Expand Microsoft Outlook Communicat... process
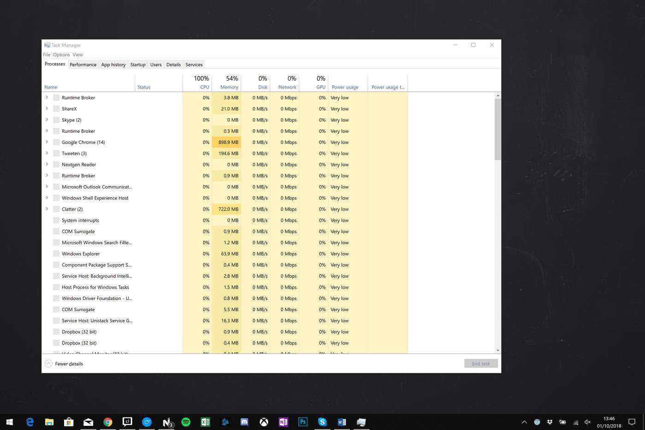 47,187
